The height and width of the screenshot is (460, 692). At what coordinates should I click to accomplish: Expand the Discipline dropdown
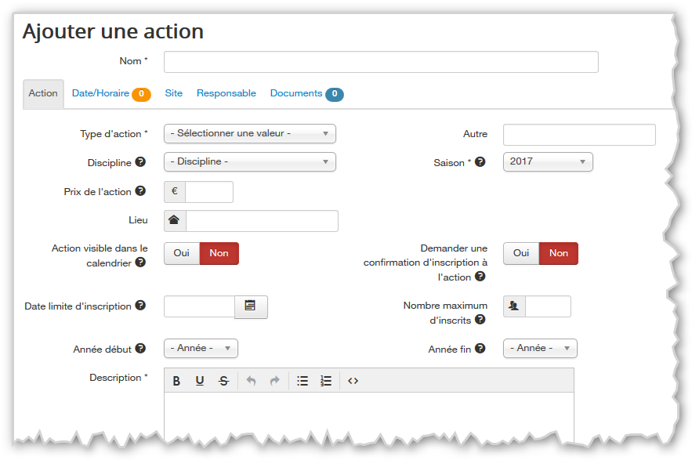coord(249,162)
